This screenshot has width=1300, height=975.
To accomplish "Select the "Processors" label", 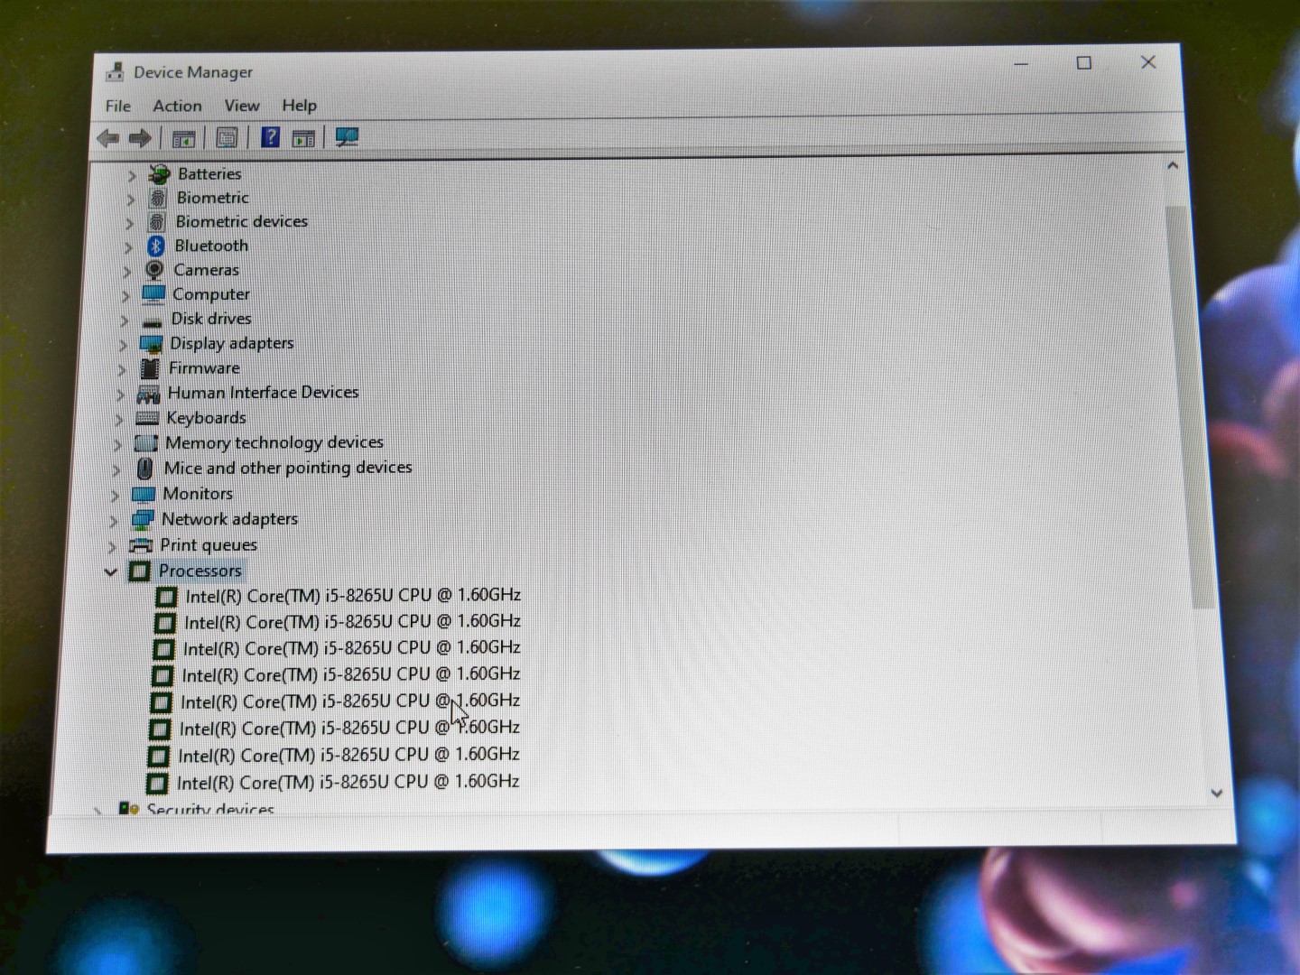I will click(x=200, y=571).
